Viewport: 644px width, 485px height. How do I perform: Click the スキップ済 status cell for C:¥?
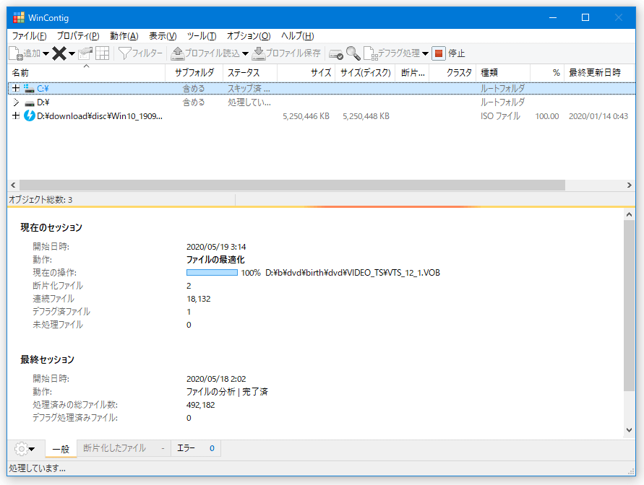249,89
